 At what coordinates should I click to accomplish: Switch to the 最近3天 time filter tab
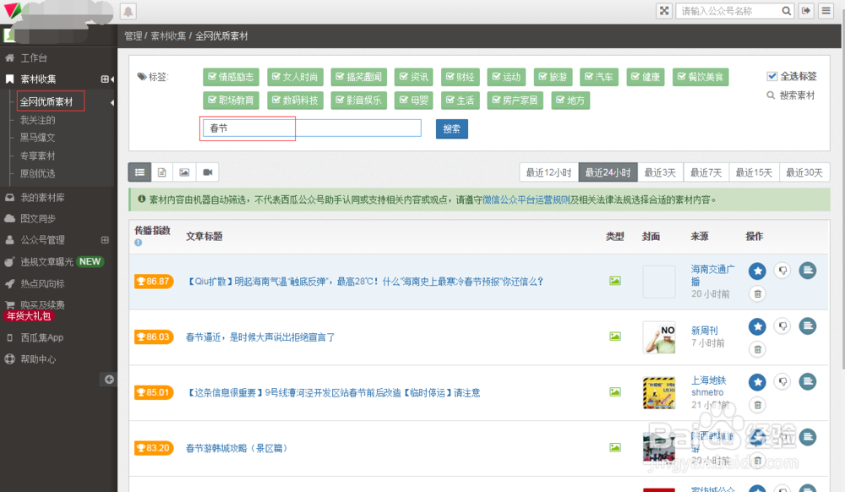click(660, 172)
